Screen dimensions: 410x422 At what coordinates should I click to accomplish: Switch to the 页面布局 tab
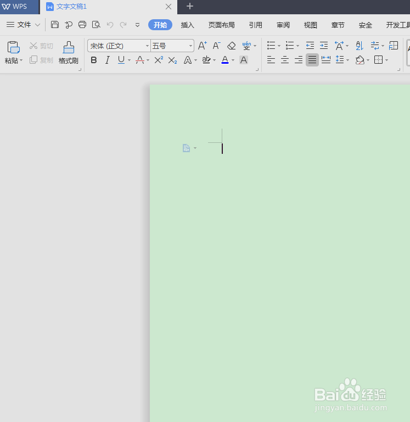point(222,25)
